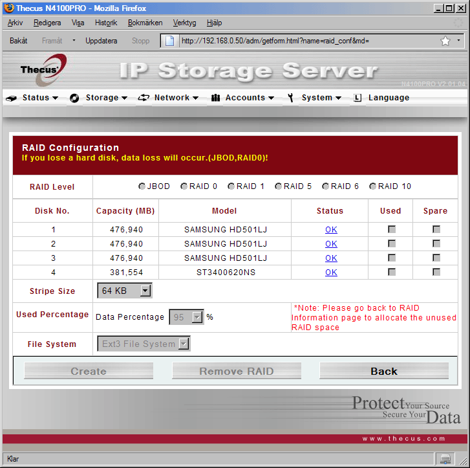
Task: Open the history dropdown arrow beside Framåt
Action: point(74,40)
